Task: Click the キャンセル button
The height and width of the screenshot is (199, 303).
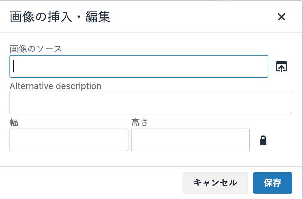Action: [215, 183]
